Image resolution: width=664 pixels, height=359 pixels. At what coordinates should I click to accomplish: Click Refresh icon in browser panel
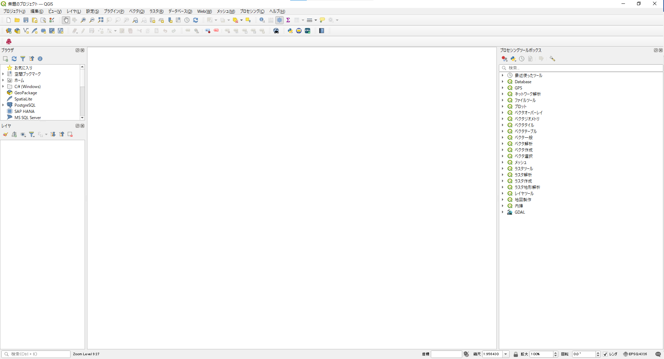[x=14, y=59]
